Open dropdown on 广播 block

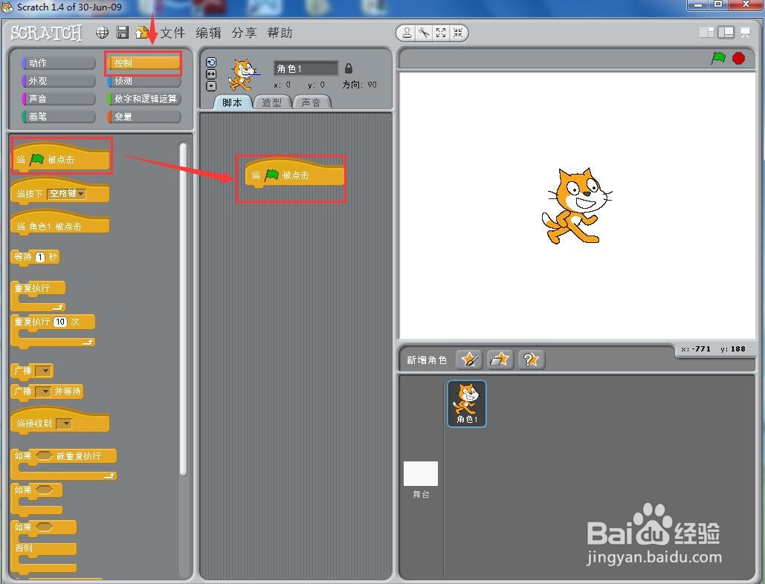click(43, 371)
